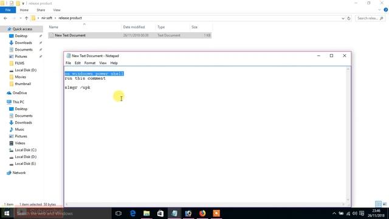This screenshot has width=389, height=219.
Task: Open Music under This PC
Action: click(19, 130)
